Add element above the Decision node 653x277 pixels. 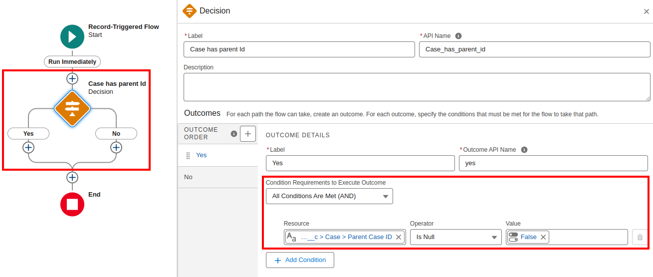click(x=72, y=79)
